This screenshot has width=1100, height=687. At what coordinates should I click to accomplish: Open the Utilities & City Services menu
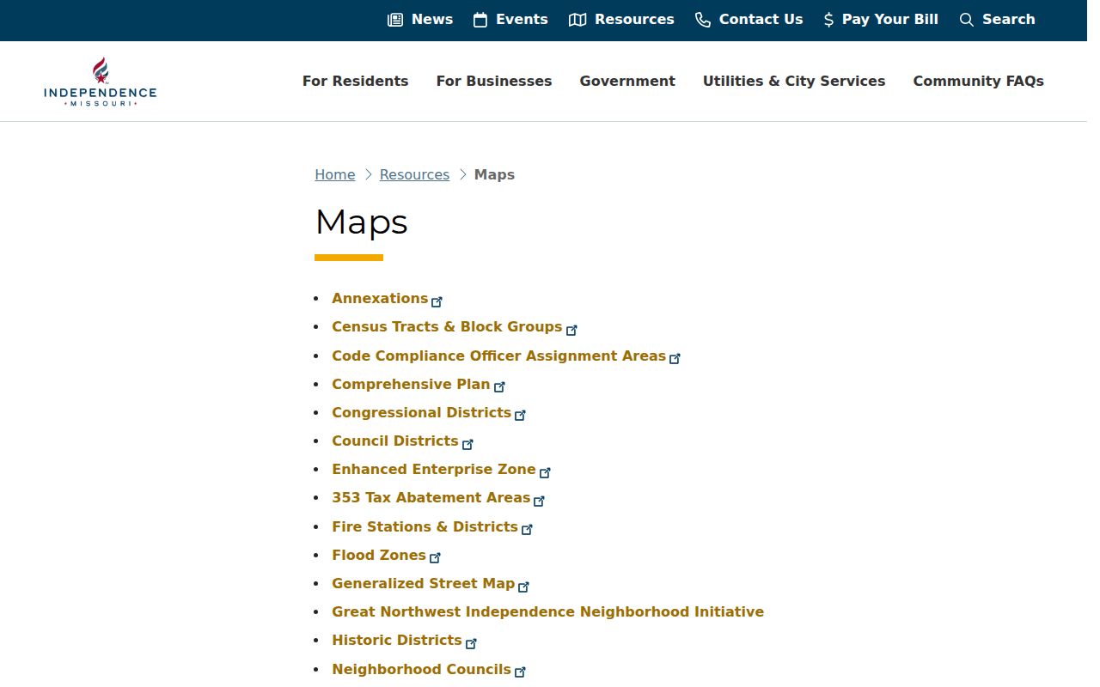pyautogui.click(x=794, y=81)
